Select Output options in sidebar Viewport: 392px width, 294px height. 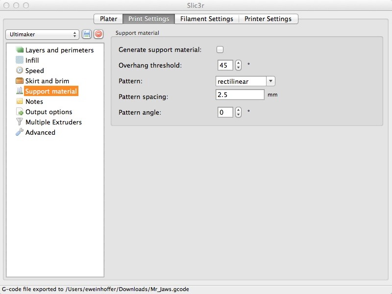click(49, 112)
